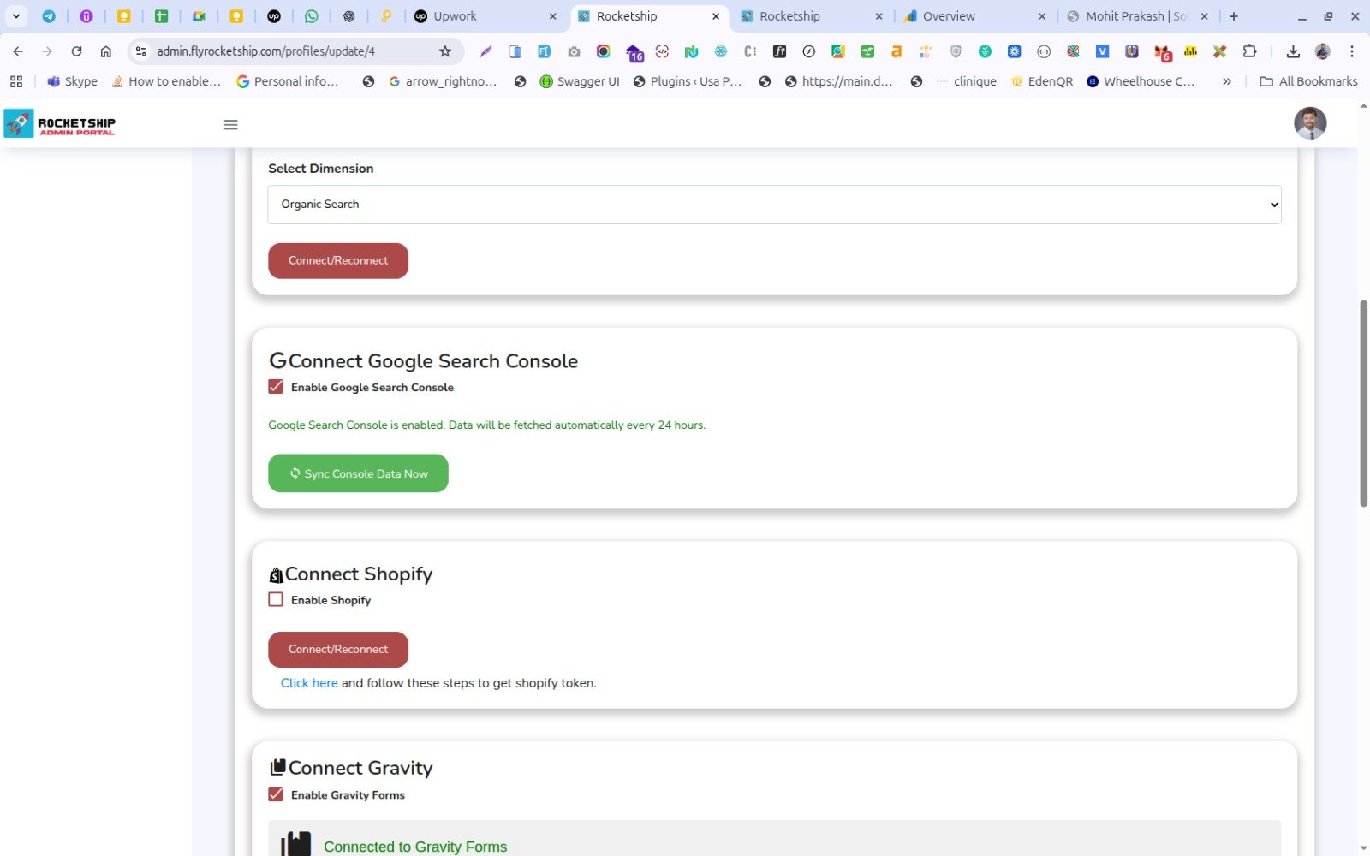This screenshot has height=856, width=1370.
Task: Click the Shopify Connect/Reconnect button
Action: pos(338,650)
